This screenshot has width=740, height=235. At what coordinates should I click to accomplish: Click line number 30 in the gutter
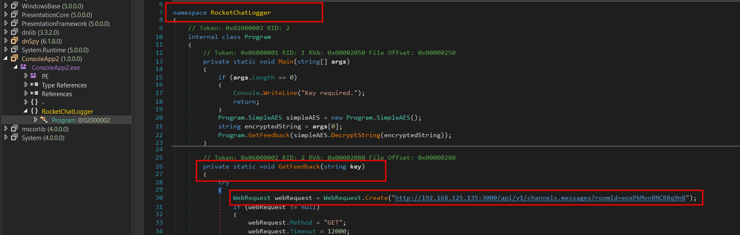point(159,198)
